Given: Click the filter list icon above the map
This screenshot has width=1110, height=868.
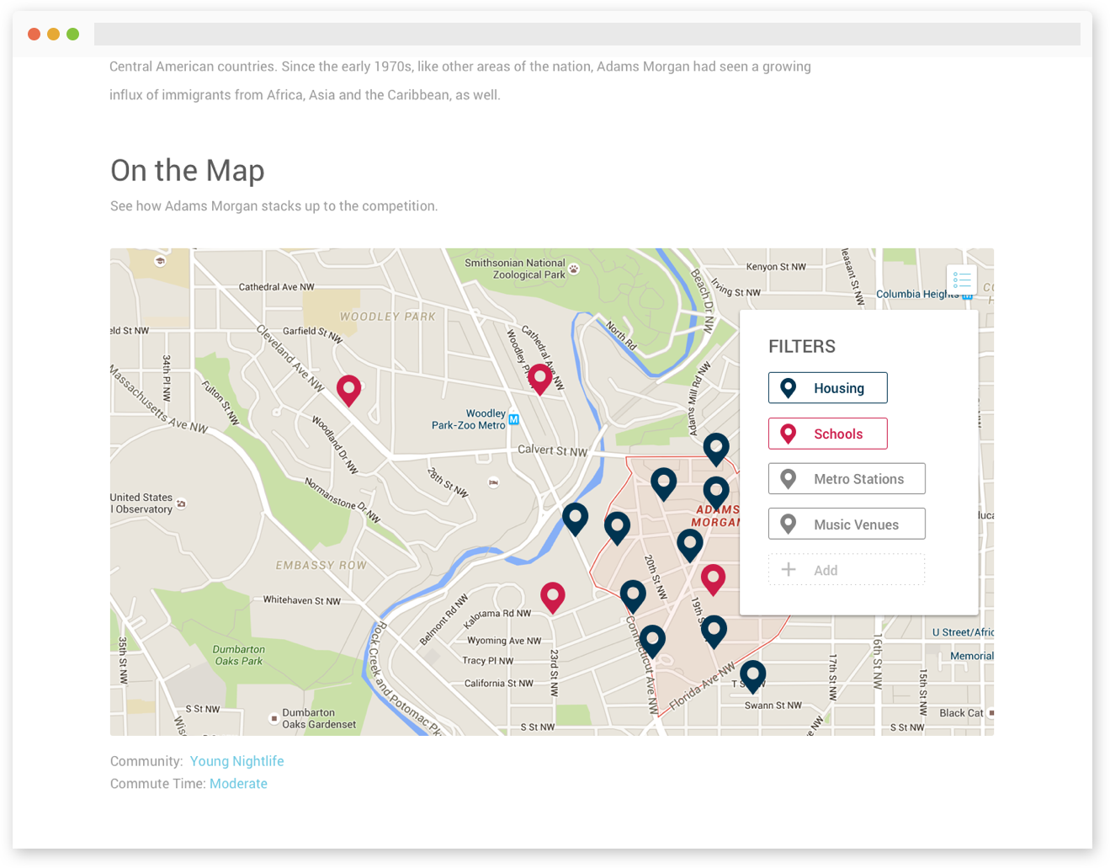Looking at the screenshot, I should [962, 280].
